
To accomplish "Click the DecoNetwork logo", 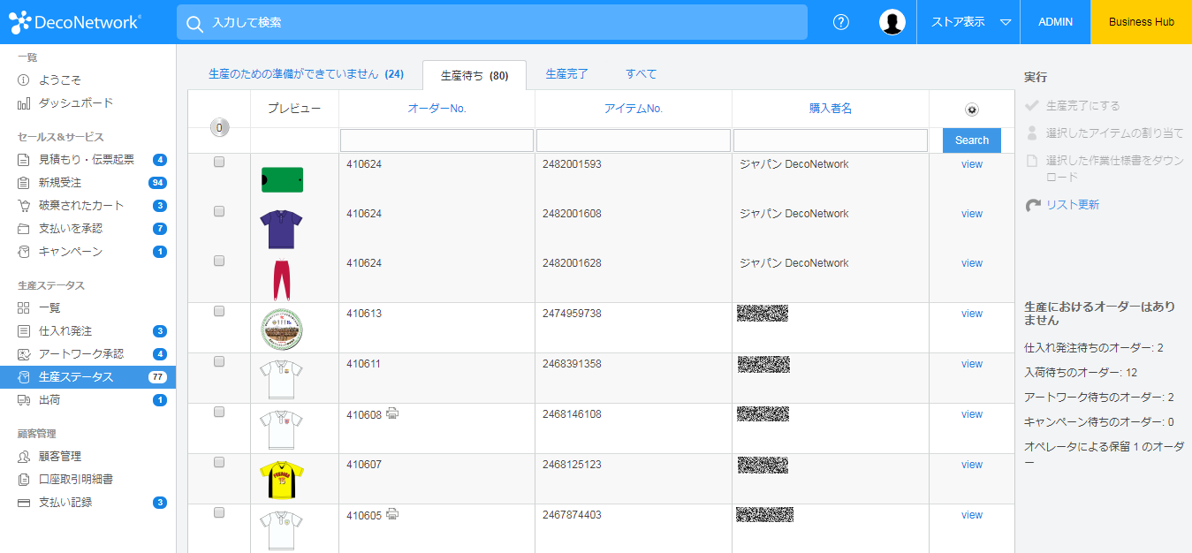I will [x=75, y=22].
